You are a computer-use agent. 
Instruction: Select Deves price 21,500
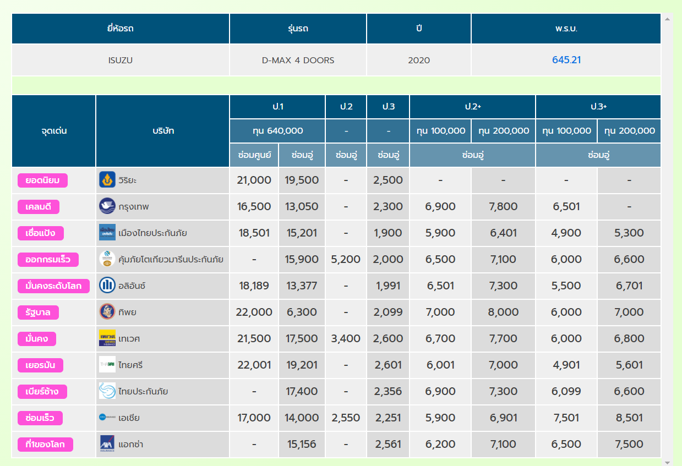[x=254, y=338]
